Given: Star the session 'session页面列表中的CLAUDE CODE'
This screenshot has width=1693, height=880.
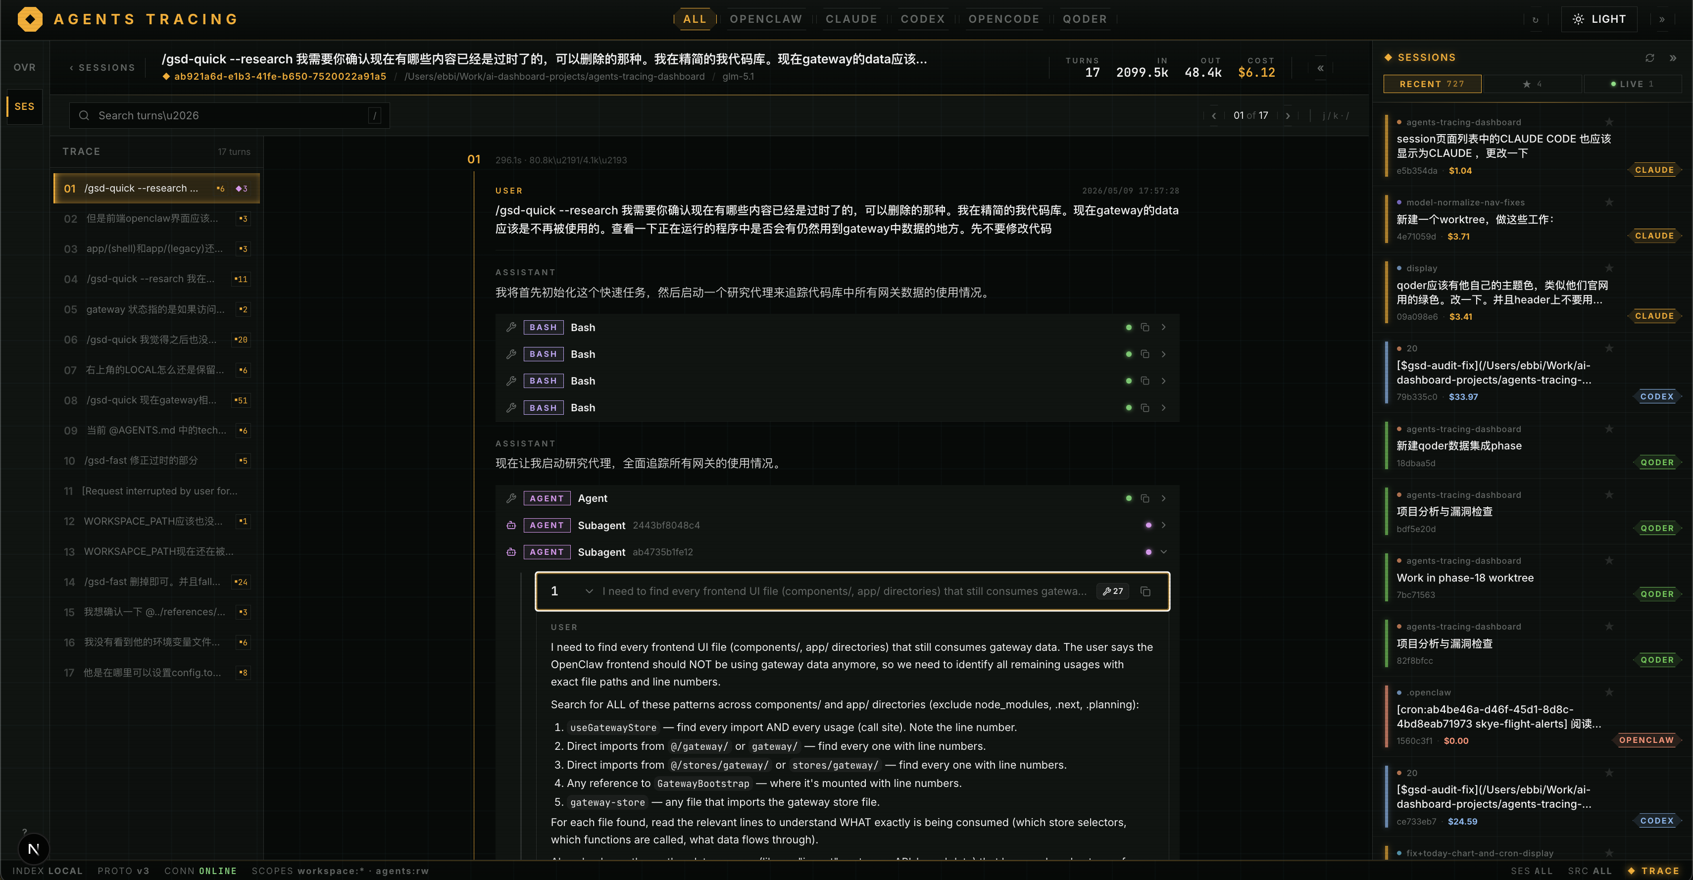Looking at the screenshot, I should (x=1609, y=122).
